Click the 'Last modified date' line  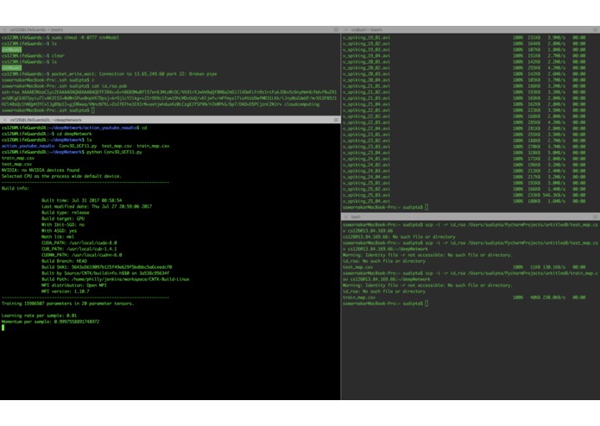coord(97,206)
